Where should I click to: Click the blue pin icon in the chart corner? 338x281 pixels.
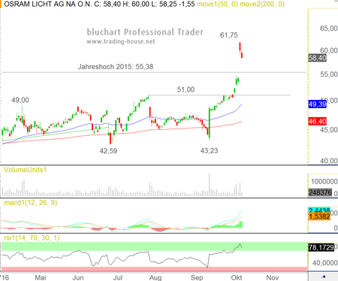coord(324,276)
